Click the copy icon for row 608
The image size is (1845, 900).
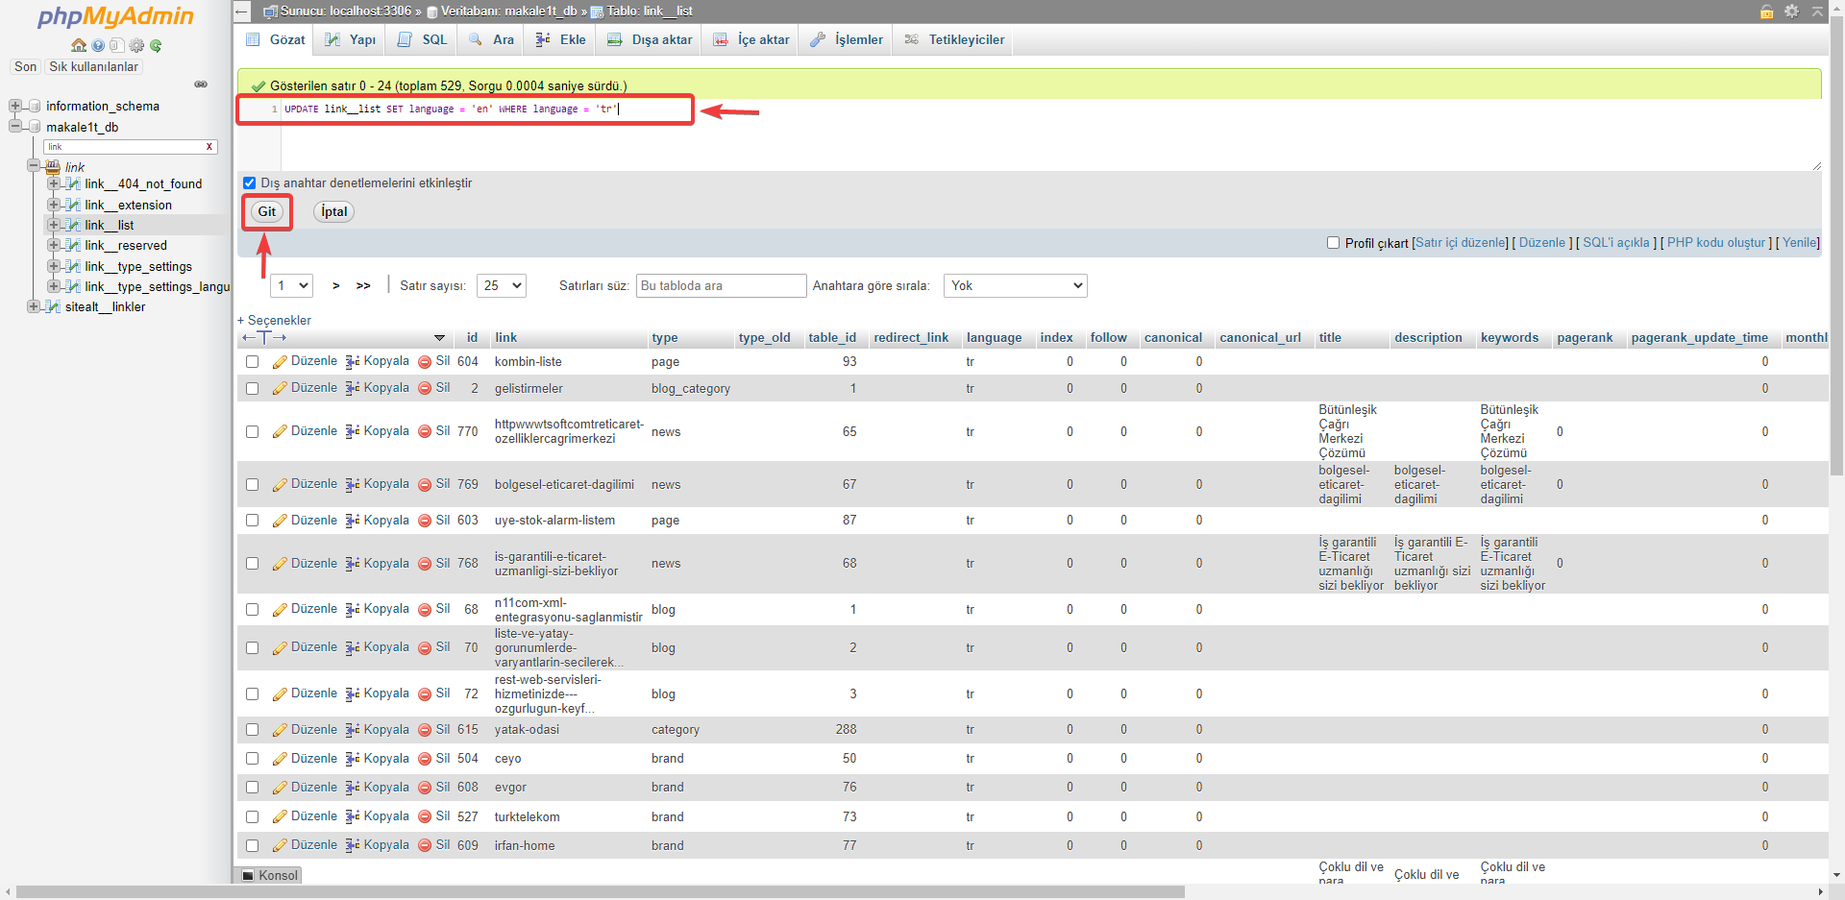(x=353, y=788)
